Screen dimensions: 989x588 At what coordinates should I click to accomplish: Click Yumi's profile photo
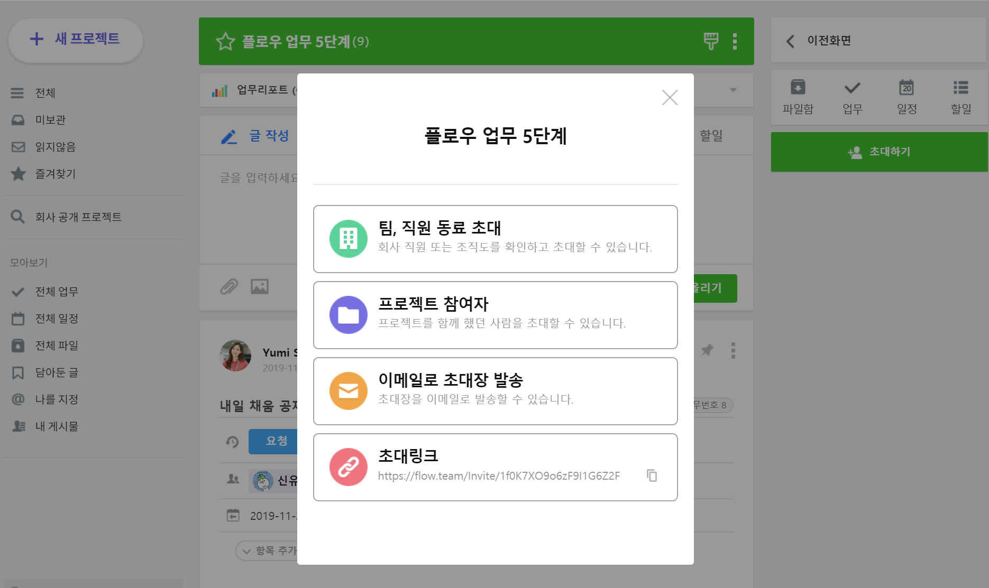(235, 356)
